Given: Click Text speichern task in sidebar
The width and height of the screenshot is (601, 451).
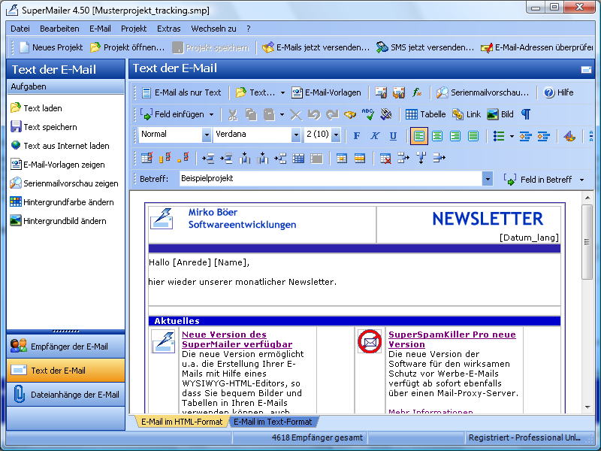Looking at the screenshot, I should pos(44,127).
